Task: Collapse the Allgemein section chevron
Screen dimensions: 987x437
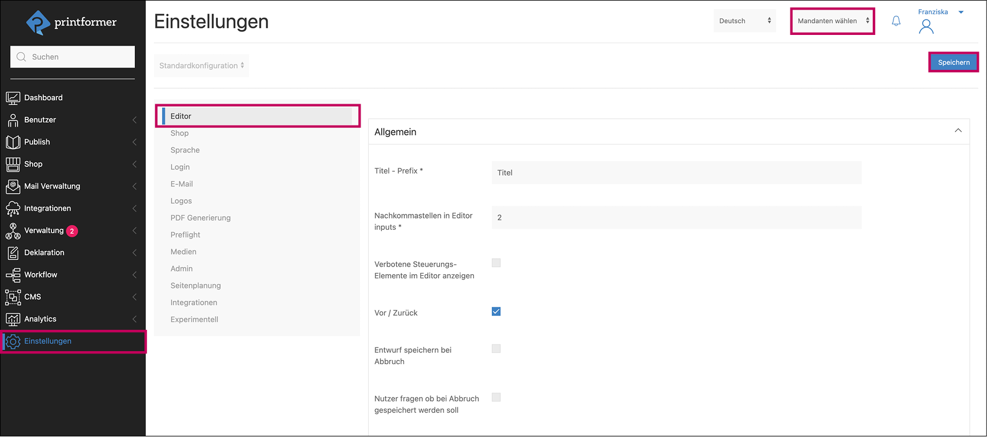Action: coord(958,131)
